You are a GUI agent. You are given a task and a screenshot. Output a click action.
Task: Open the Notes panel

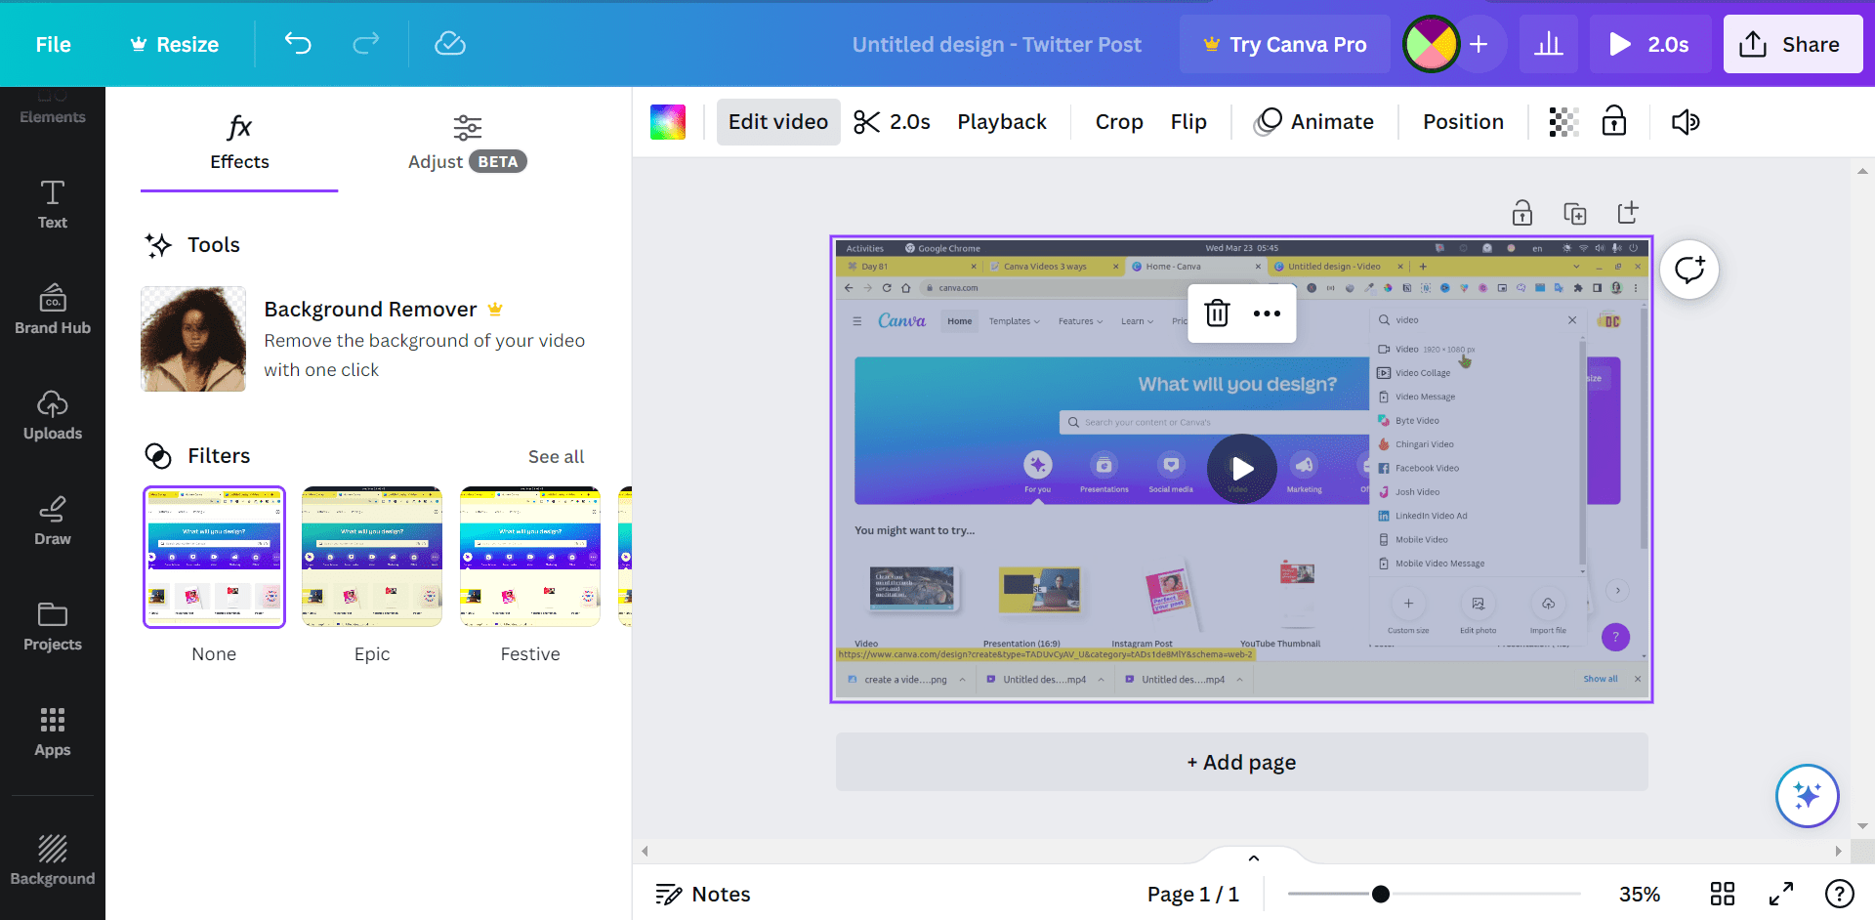[x=703, y=894]
